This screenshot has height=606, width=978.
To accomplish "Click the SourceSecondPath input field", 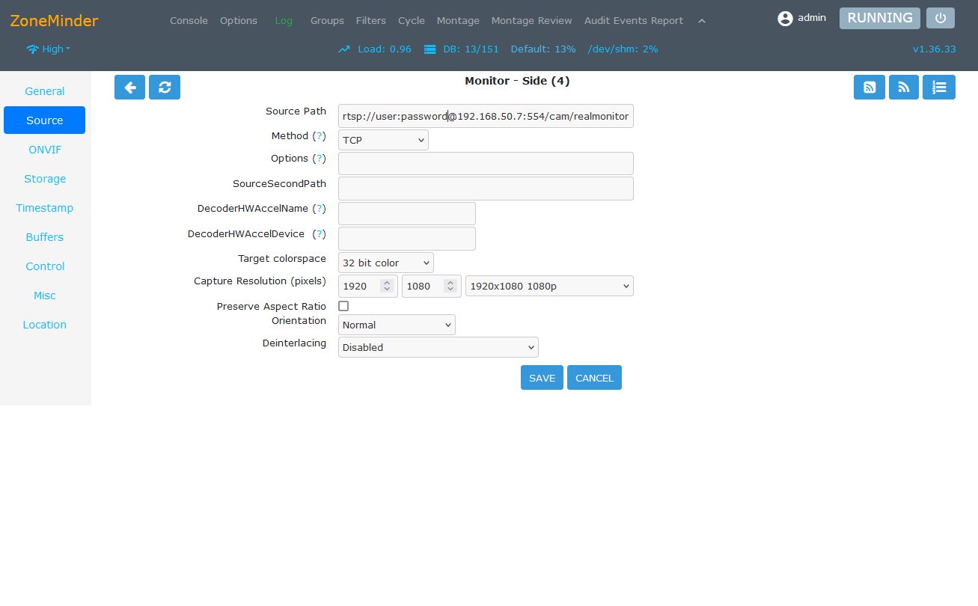I will (486, 189).
